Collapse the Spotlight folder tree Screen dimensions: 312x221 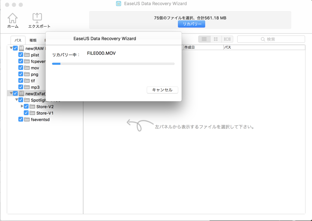pyautogui.click(x=17, y=100)
